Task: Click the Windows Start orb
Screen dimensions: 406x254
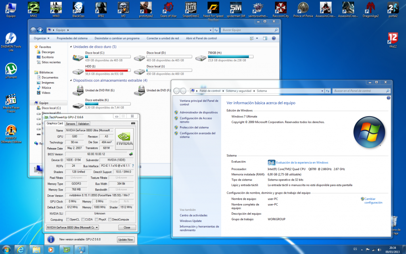Action: coord(6,249)
